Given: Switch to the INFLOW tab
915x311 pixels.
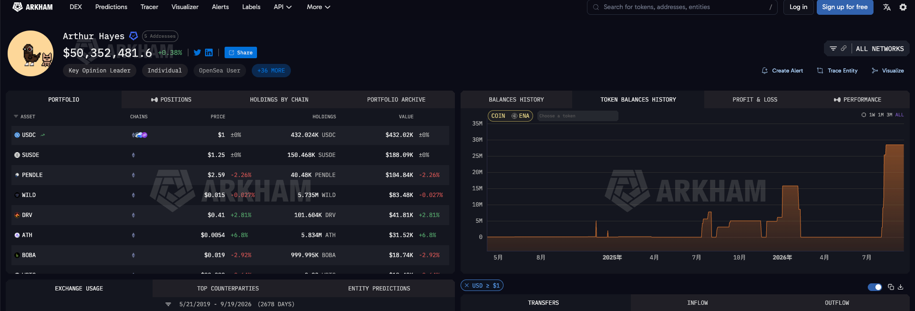Looking at the screenshot, I should 698,303.
